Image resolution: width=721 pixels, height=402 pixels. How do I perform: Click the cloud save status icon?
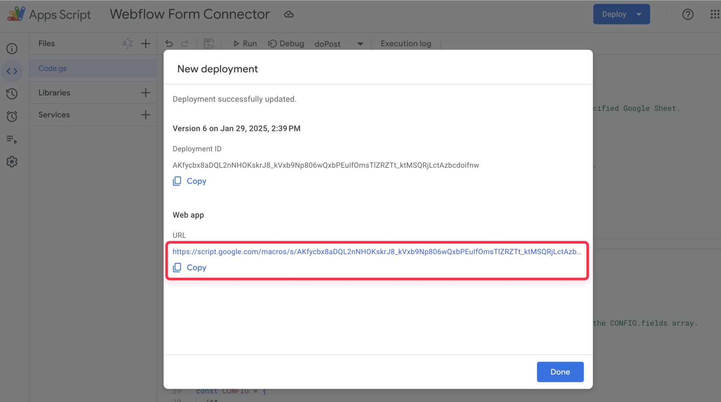click(289, 14)
